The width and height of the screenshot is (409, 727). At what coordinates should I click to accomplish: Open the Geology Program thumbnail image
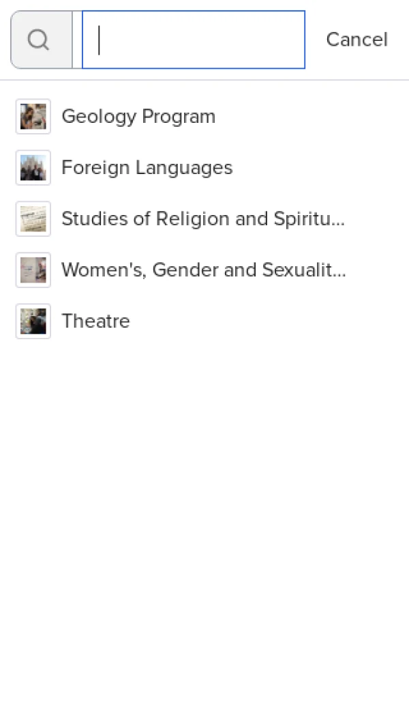click(33, 116)
